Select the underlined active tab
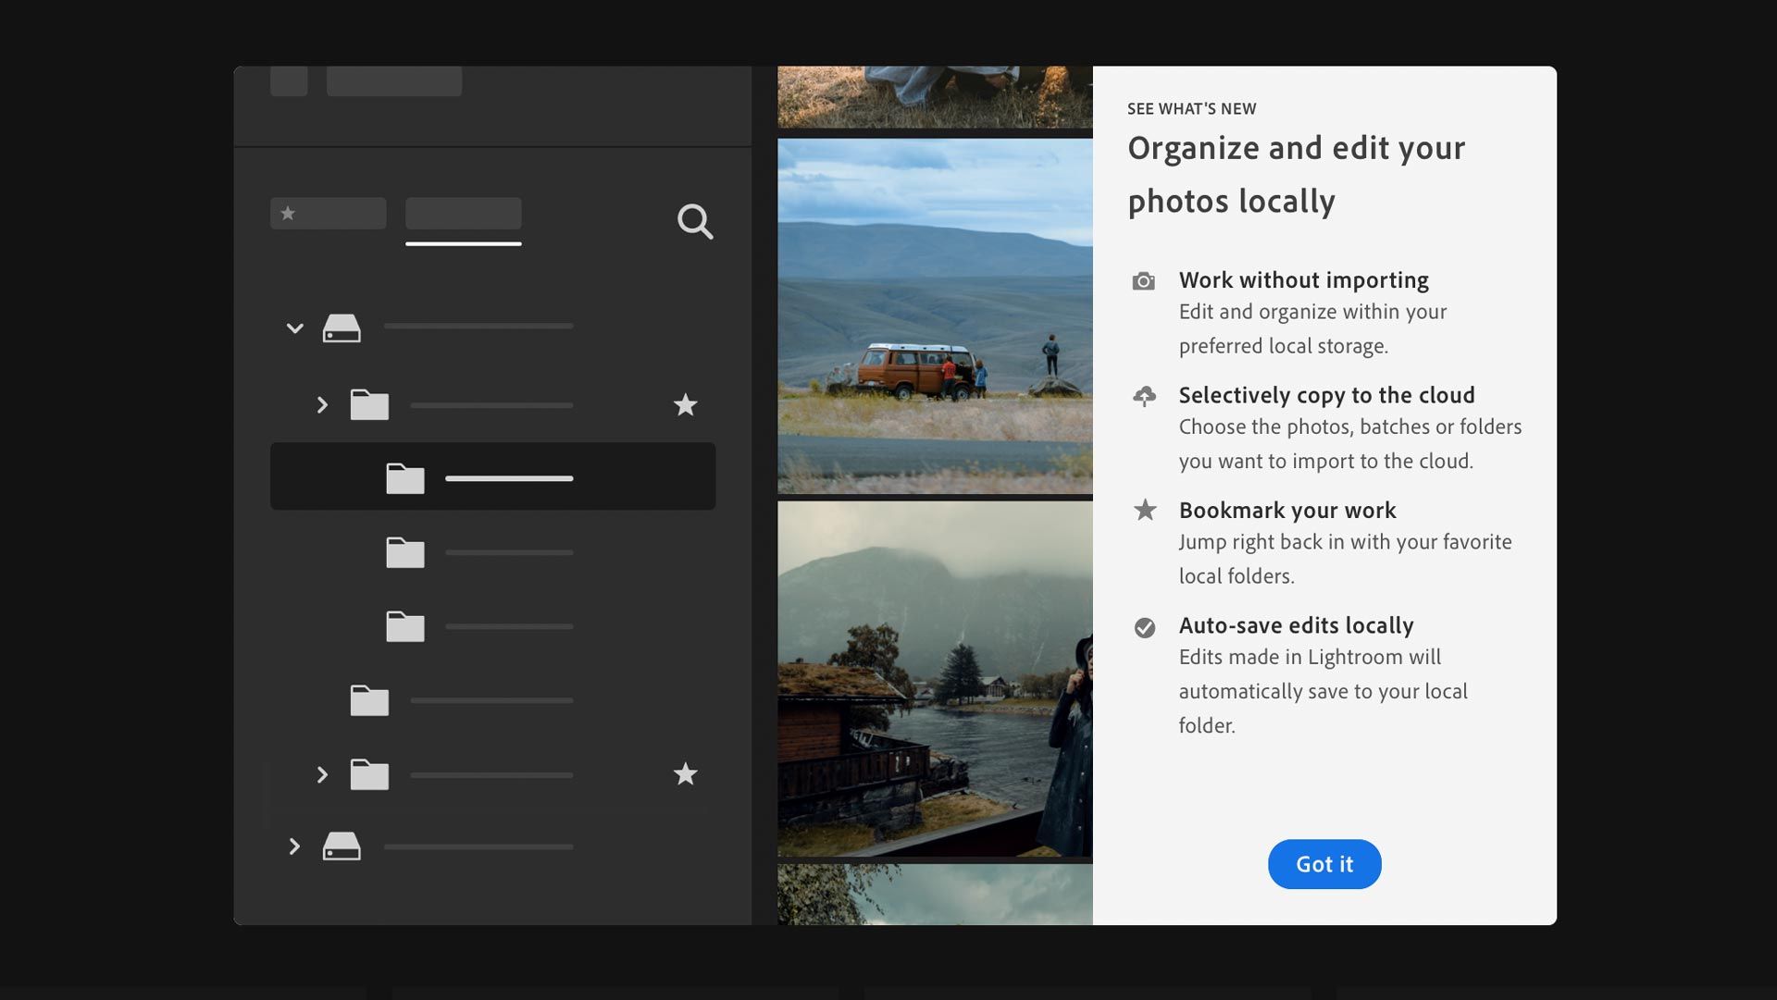1777x1000 pixels. (x=463, y=215)
